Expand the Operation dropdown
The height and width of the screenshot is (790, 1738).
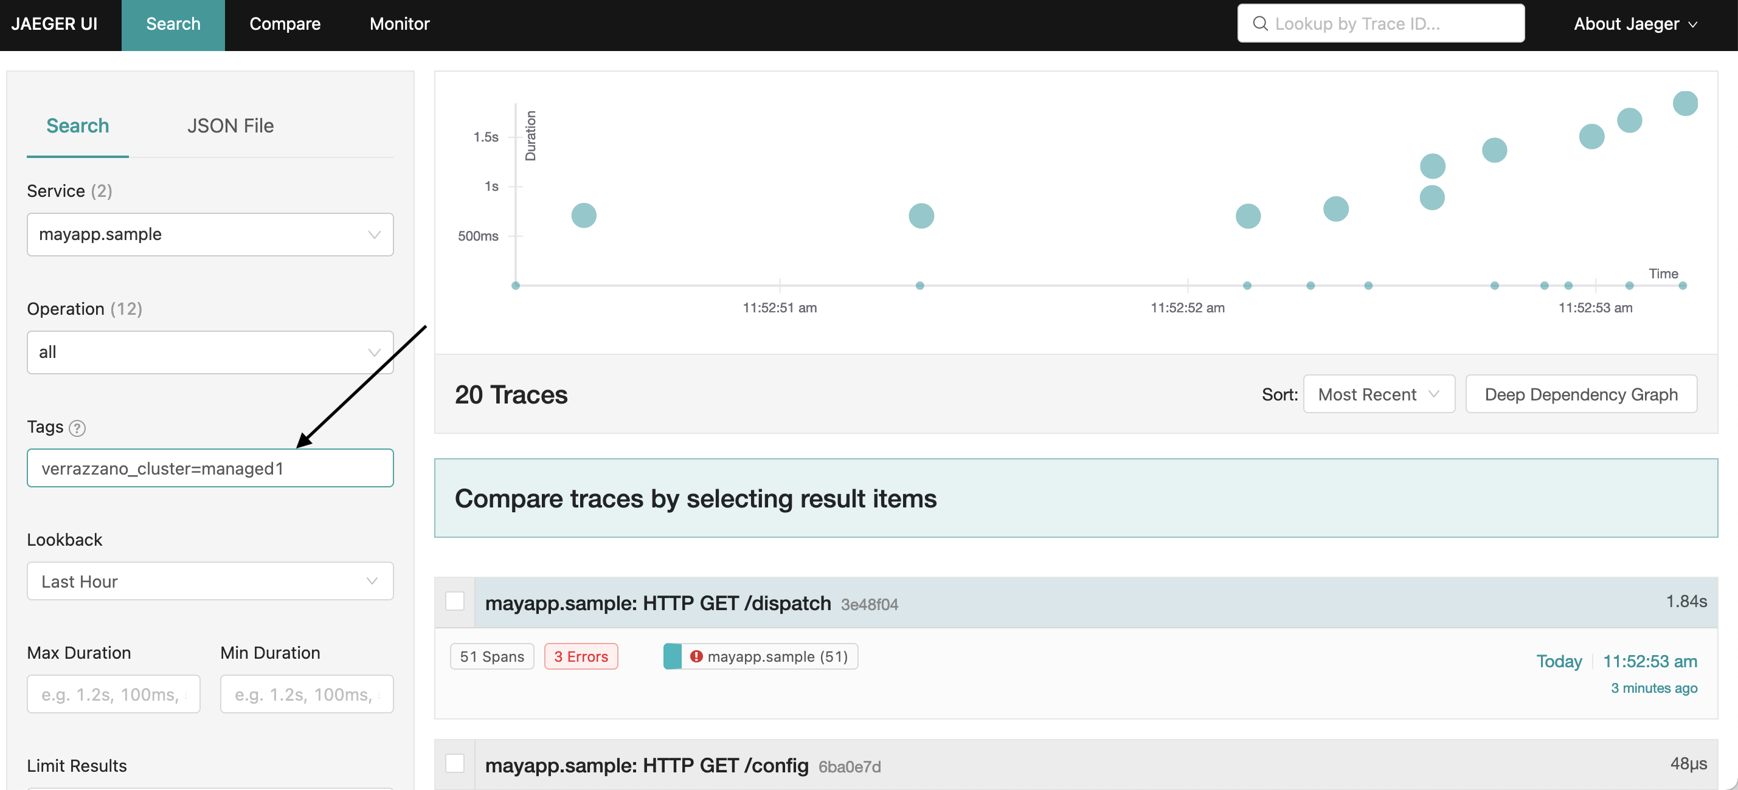pyautogui.click(x=209, y=351)
